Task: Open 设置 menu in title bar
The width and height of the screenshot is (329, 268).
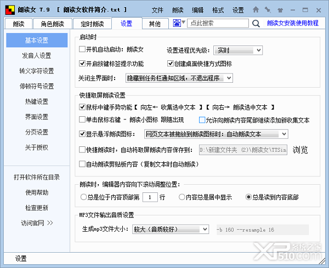Action: pyautogui.click(x=238, y=10)
